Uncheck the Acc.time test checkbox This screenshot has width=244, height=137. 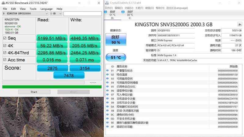(5, 60)
